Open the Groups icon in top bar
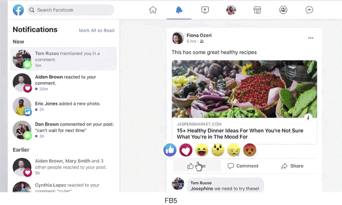Screen dimensions: 342x205 (x=283, y=10)
